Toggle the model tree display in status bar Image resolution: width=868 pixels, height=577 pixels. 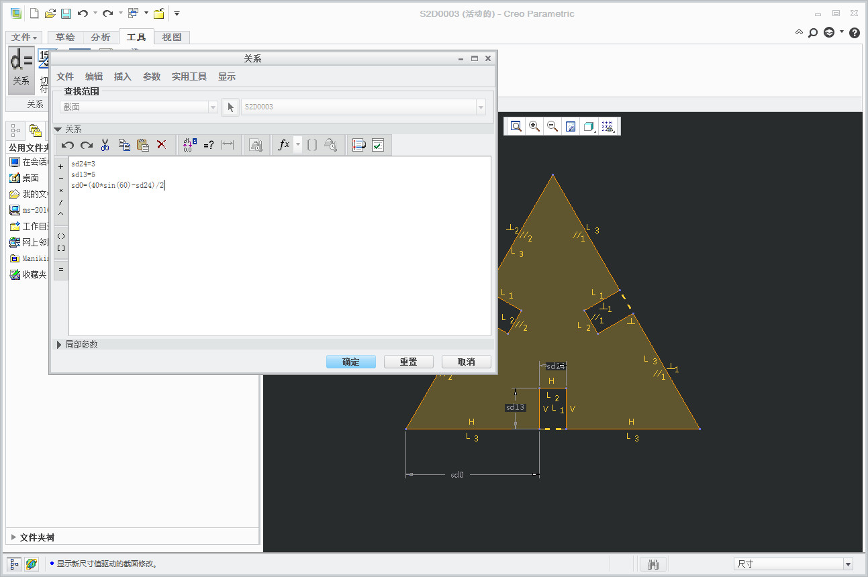pyautogui.click(x=15, y=564)
